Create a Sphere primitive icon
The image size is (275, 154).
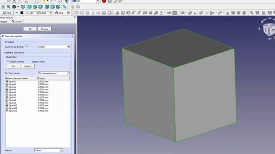87,13
